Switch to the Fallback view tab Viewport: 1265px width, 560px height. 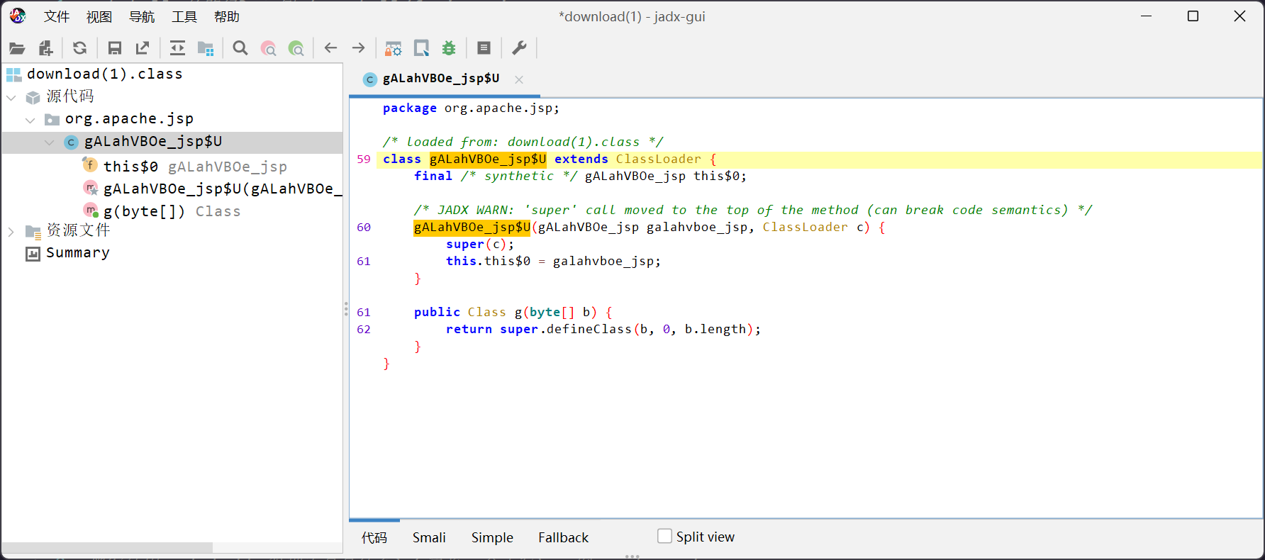coord(563,537)
